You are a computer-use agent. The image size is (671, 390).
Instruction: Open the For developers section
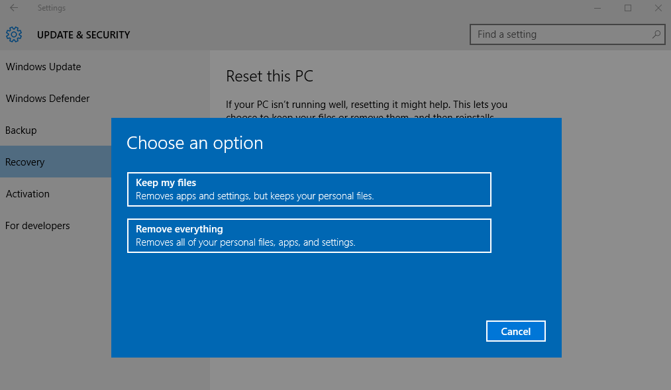[37, 225]
